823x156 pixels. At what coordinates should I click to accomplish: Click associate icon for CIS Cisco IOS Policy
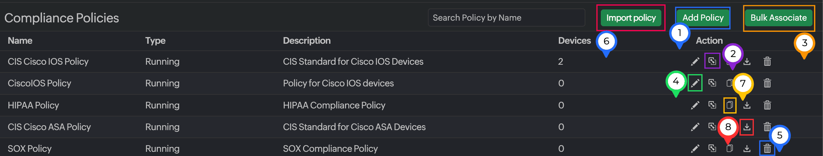pyautogui.click(x=712, y=61)
